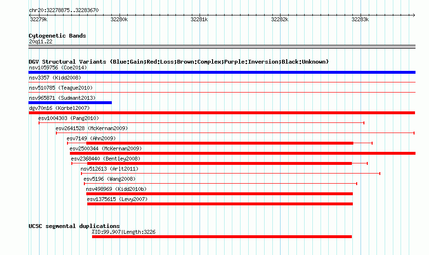This screenshot has width=429, height=255.
Task: Click the esv2641528 (McKernan2009) variant label
Action: [92, 128]
